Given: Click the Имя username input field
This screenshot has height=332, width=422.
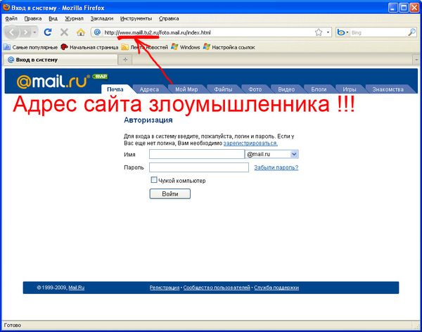Looking at the screenshot, I should [x=197, y=154].
